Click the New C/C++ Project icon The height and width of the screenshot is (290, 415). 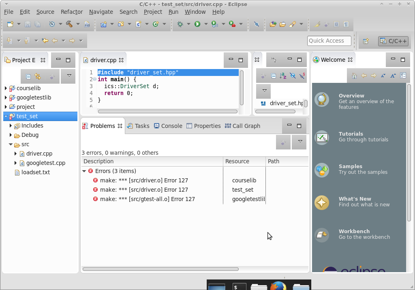click(x=103, y=24)
